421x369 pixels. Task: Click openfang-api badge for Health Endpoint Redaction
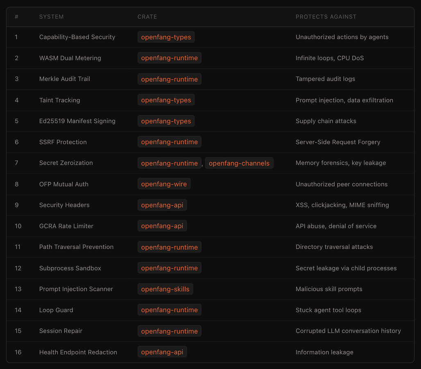tap(162, 352)
